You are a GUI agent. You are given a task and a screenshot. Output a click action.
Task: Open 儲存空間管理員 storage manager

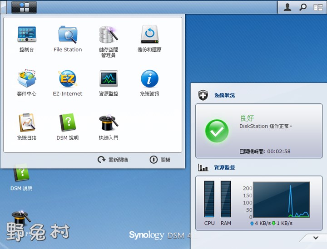[x=109, y=42]
